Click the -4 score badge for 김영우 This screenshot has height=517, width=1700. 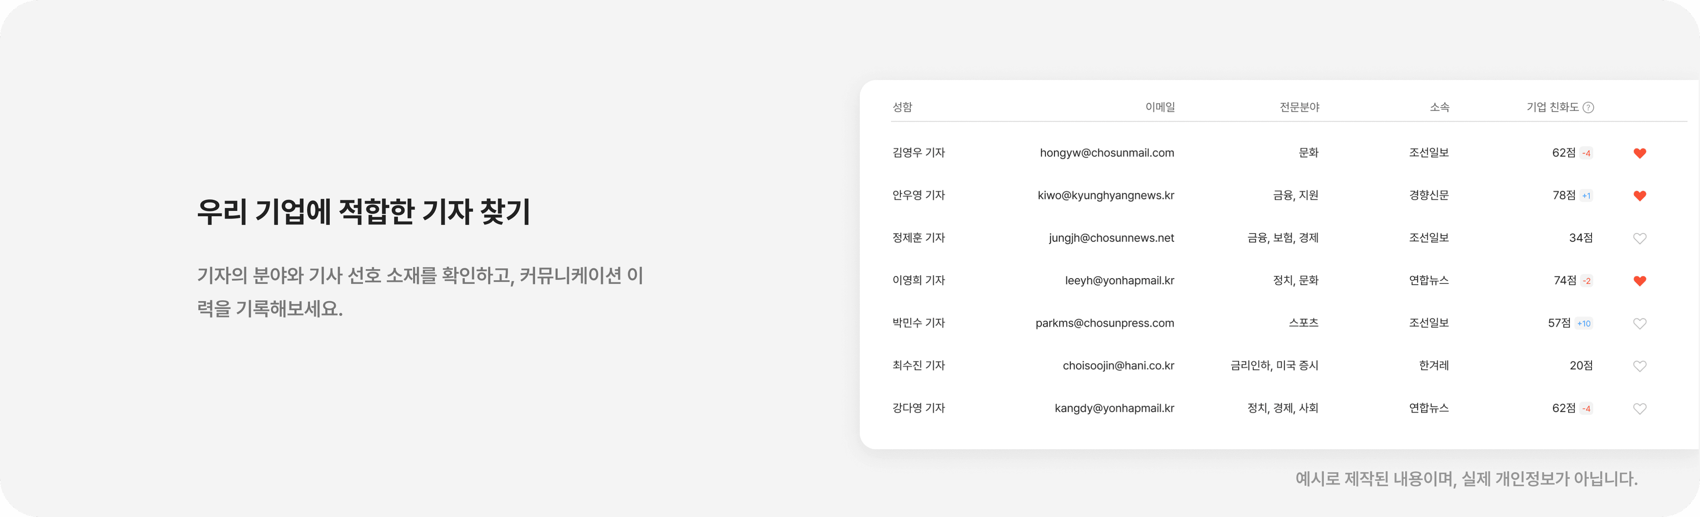1586,153
